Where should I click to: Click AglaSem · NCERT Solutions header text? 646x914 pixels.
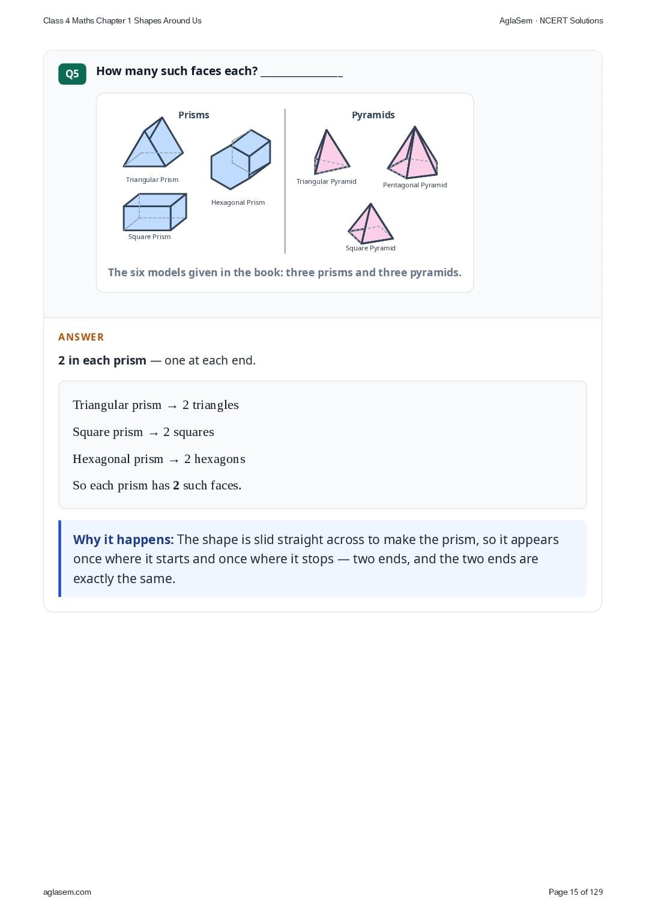[551, 20]
